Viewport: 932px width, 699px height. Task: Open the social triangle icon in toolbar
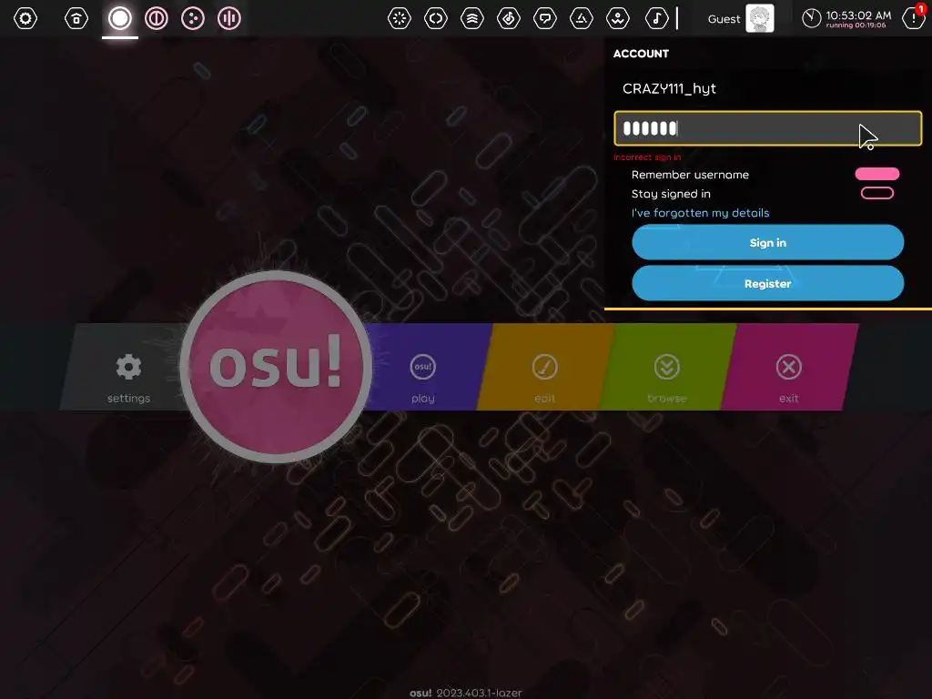tap(582, 18)
